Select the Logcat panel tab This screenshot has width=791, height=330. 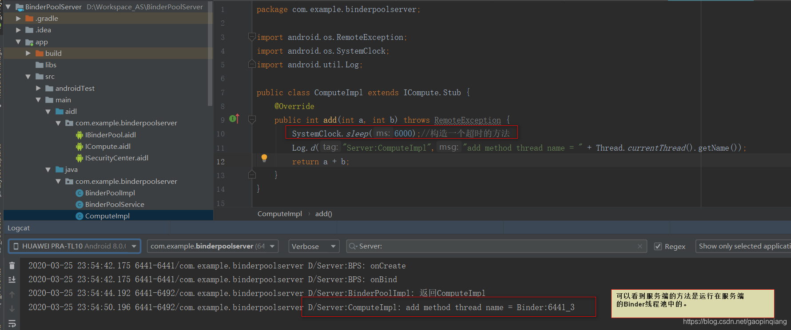(19, 228)
